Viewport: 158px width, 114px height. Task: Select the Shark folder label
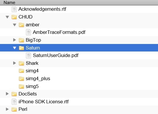[x=32, y=63]
